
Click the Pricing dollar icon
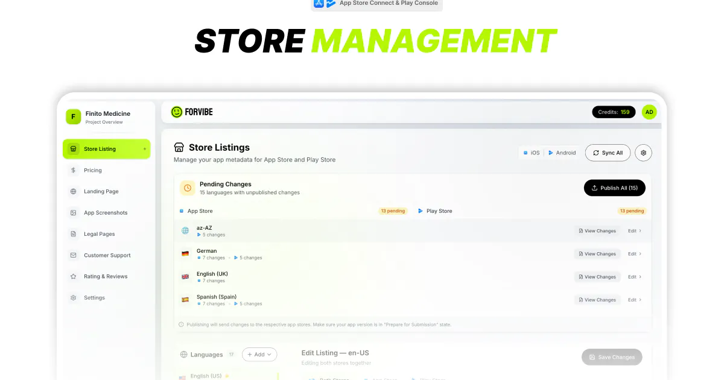tap(73, 170)
